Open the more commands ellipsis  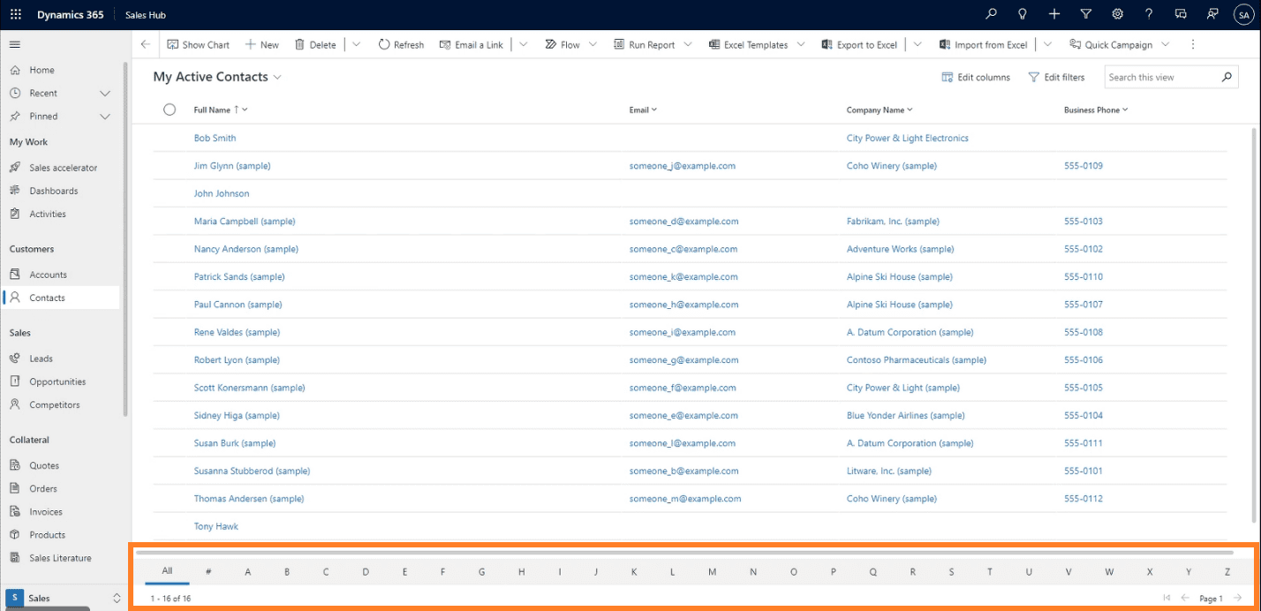(1193, 45)
